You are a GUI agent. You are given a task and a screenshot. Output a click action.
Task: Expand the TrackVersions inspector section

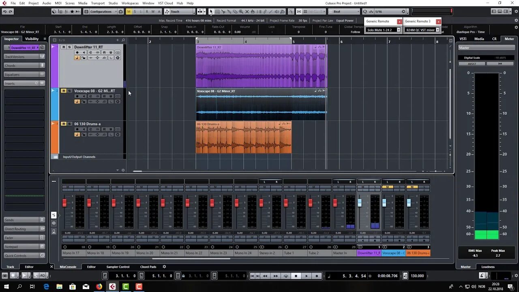(24, 57)
